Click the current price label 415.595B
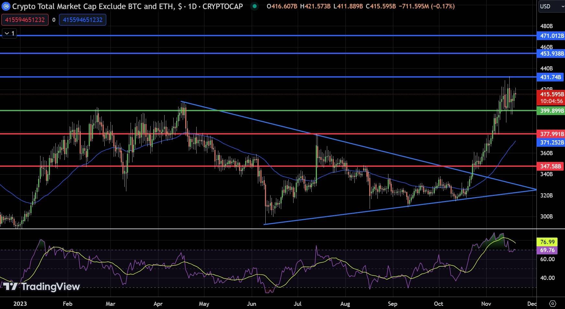Screen dimensions: 565x309 coord(552,94)
